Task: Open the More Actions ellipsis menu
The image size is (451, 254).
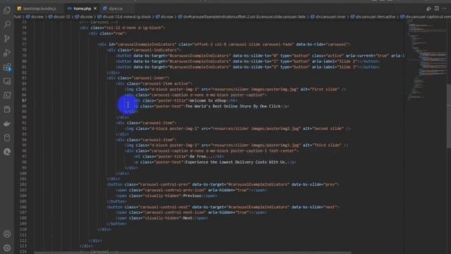Action: (x=445, y=8)
